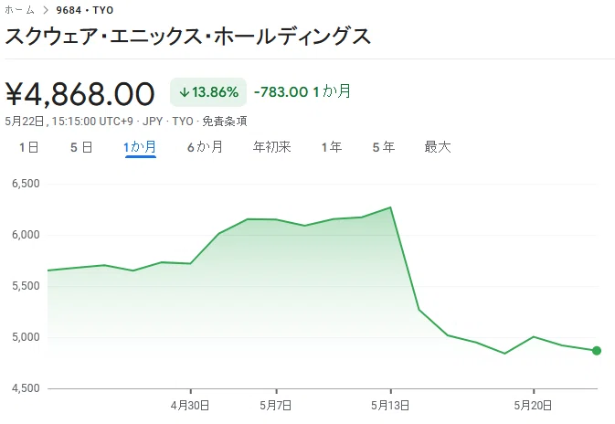615x424 pixels.
Task: Select the 1日 time range tab
Action: 28,147
